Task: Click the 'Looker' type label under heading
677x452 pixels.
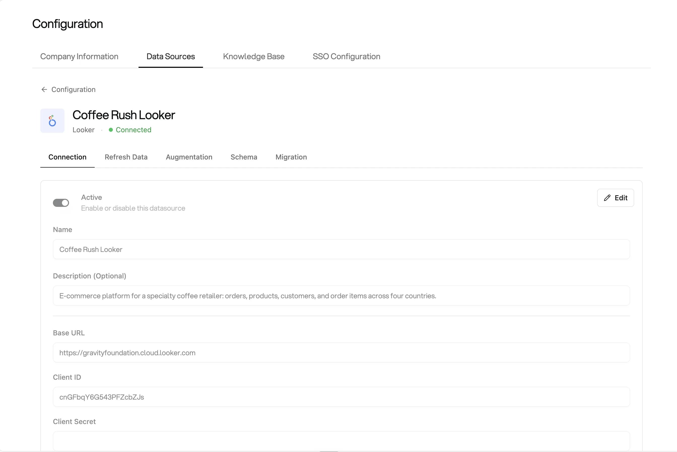Action: tap(84, 130)
